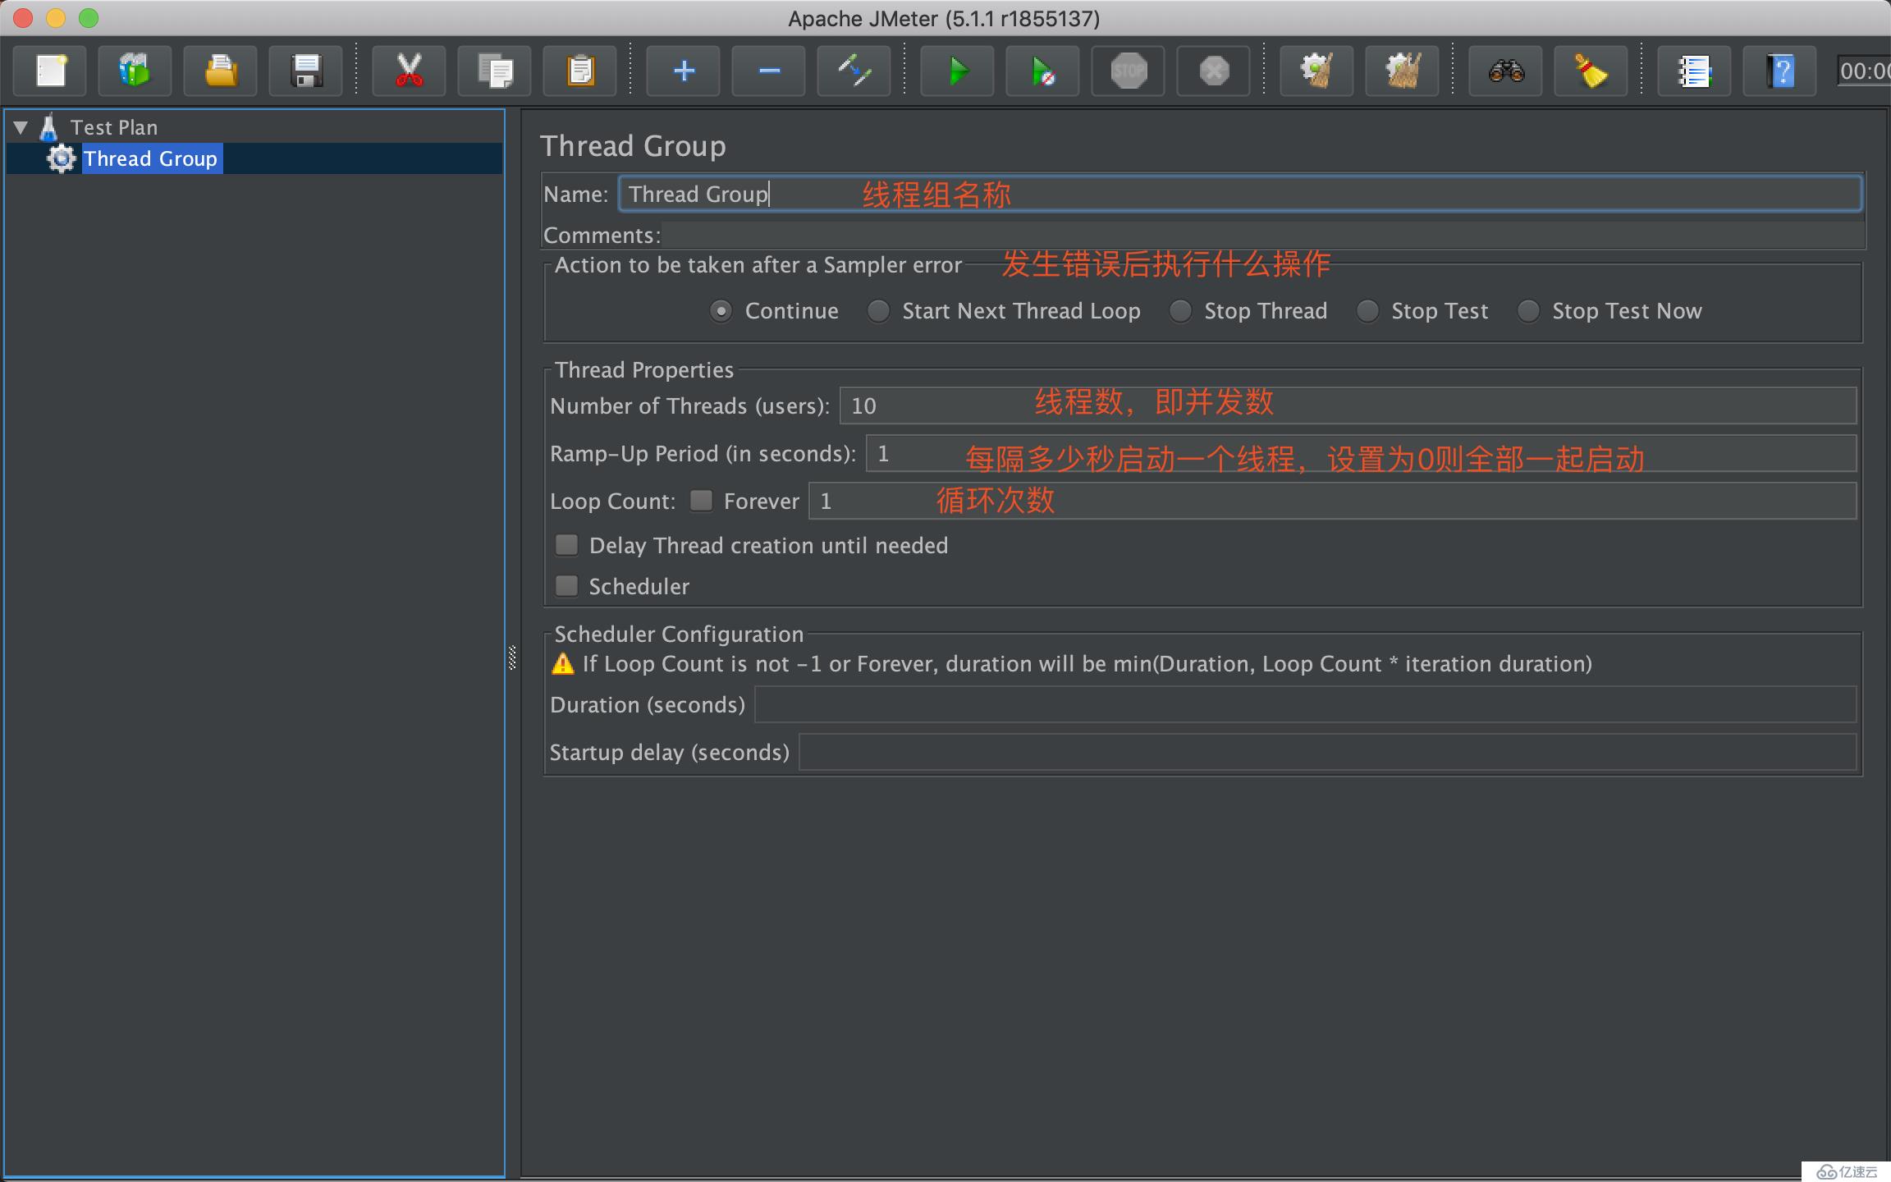Expand all nodes with plus icon

[x=684, y=71]
